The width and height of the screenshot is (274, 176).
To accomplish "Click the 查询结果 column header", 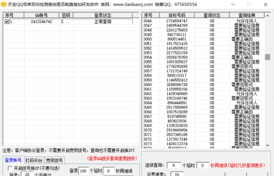I will click(246, 15).
